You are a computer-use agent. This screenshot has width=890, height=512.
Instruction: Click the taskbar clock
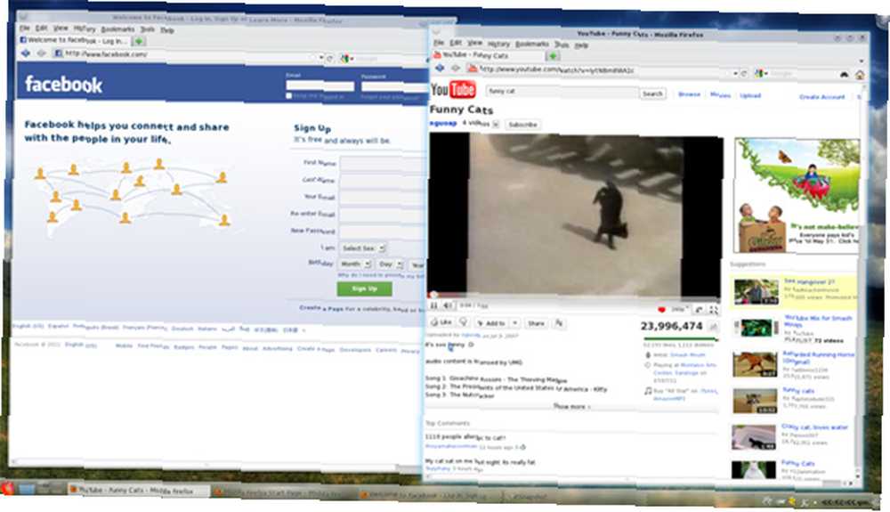point(845,502)
